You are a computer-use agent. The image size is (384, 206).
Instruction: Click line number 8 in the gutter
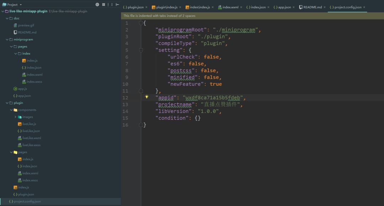(127, 71)
